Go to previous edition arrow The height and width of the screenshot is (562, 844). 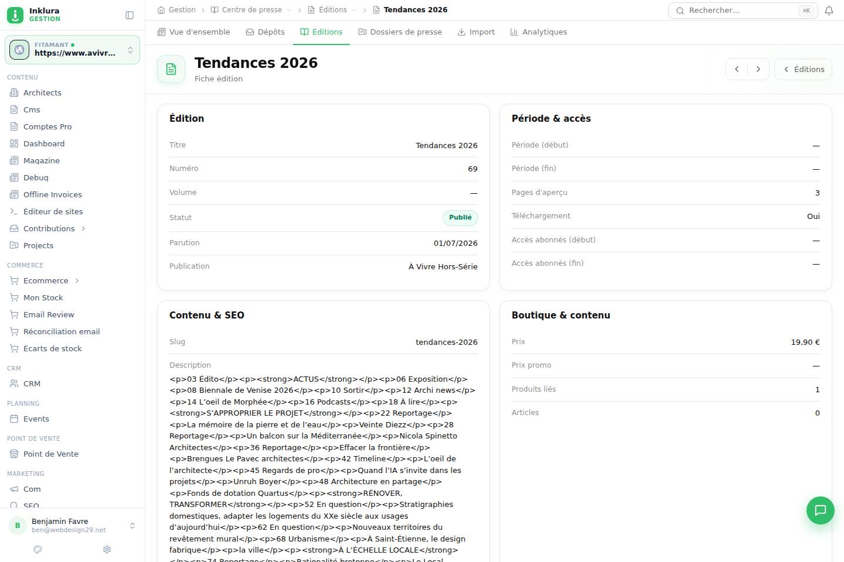(737, 69)
